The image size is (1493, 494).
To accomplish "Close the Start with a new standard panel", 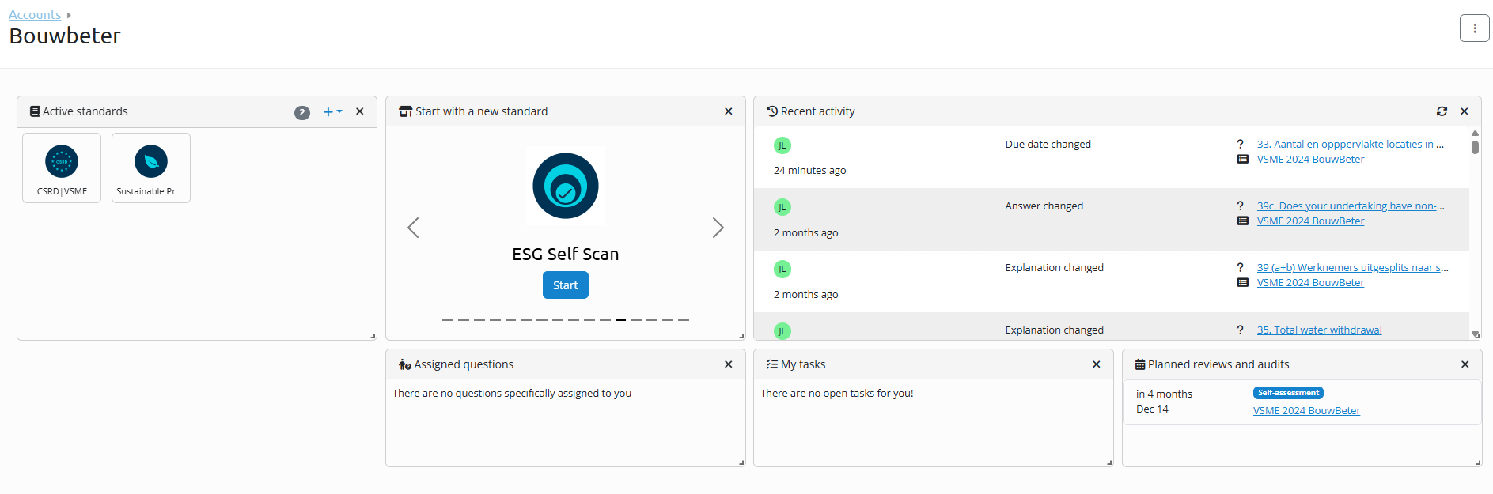I will [x=729, y=111].
